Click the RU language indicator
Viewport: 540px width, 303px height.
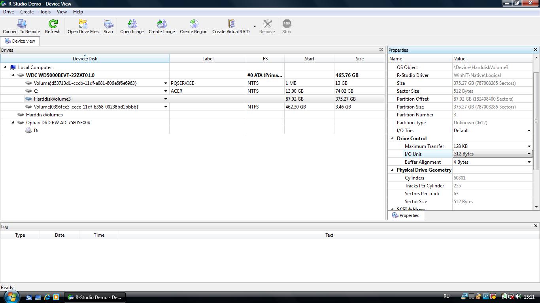446,296
